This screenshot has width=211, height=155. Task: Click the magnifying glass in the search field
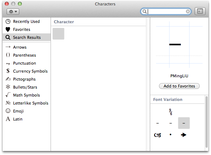144,12
